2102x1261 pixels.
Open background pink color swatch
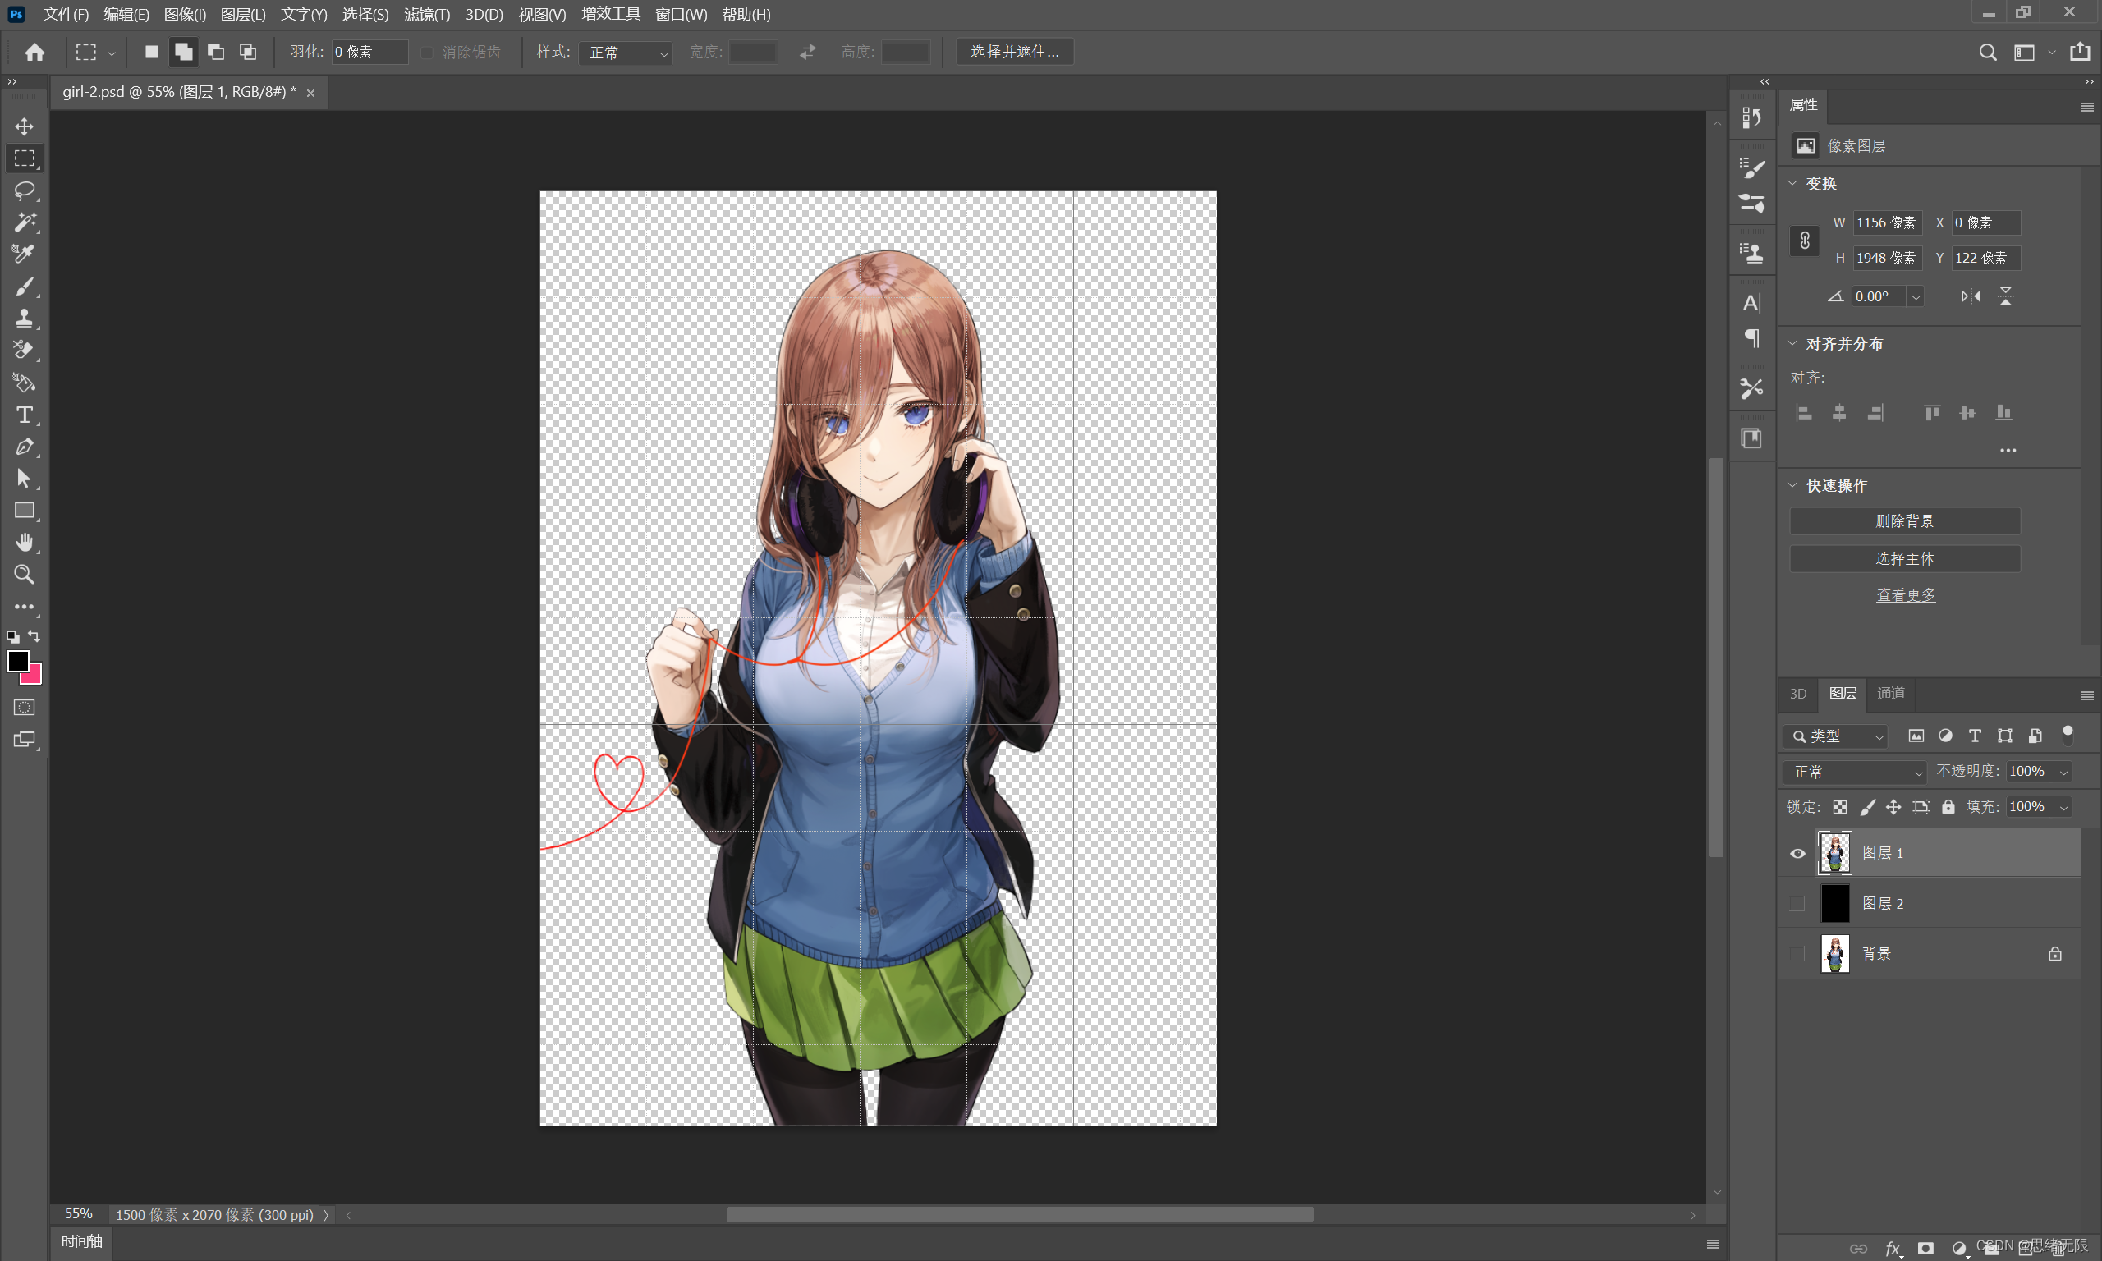[x=34, y=676]
